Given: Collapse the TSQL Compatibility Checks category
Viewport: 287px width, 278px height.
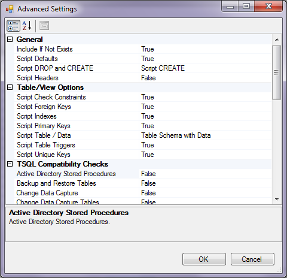Looking at the screenshot, I should point(10,164).
